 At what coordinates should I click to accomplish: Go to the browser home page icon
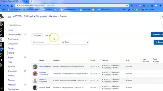12,6
